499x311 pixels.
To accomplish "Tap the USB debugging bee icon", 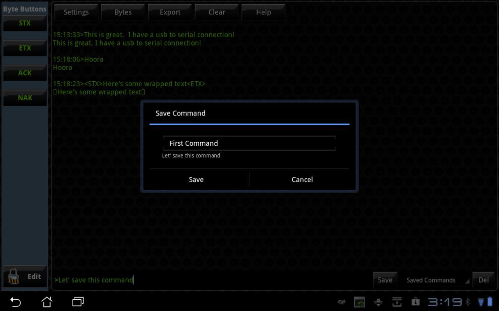I will click(378, 302).
